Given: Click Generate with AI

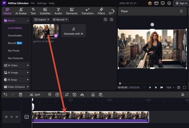Looking at the screenshot, I should pos(73,31).
